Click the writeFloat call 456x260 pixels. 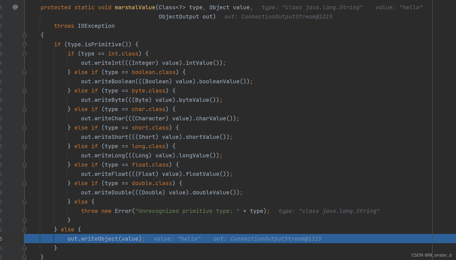[x=111, y=174]
